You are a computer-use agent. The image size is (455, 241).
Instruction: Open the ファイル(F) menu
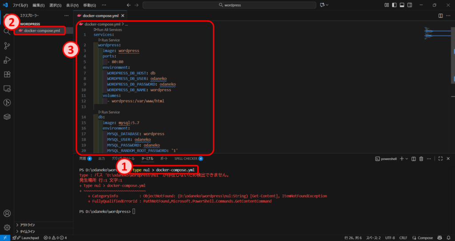[20, 5]
